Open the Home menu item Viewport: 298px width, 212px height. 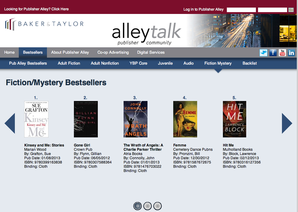pos(9,52)
